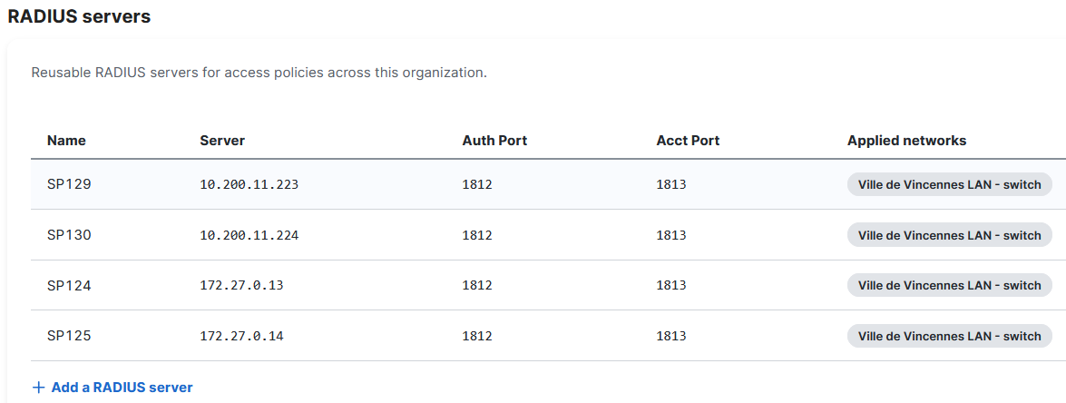1066x403 pixels.
Task: Click the Auth Port column header
Action: (x=494, y=141)
